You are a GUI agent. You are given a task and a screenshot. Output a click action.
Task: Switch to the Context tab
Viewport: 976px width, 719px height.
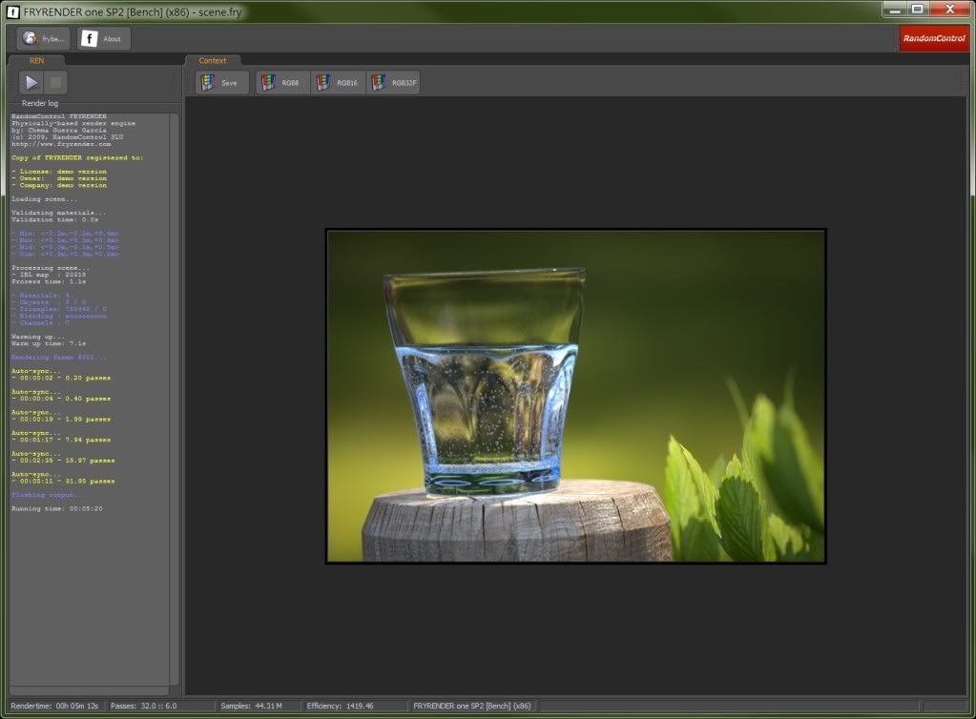click(213, 60)
